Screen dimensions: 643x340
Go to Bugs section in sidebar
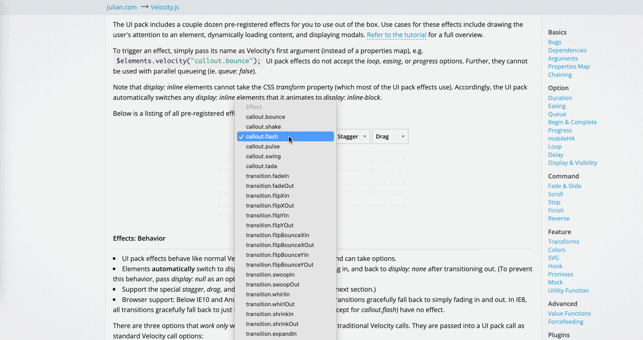click(555, 42)
